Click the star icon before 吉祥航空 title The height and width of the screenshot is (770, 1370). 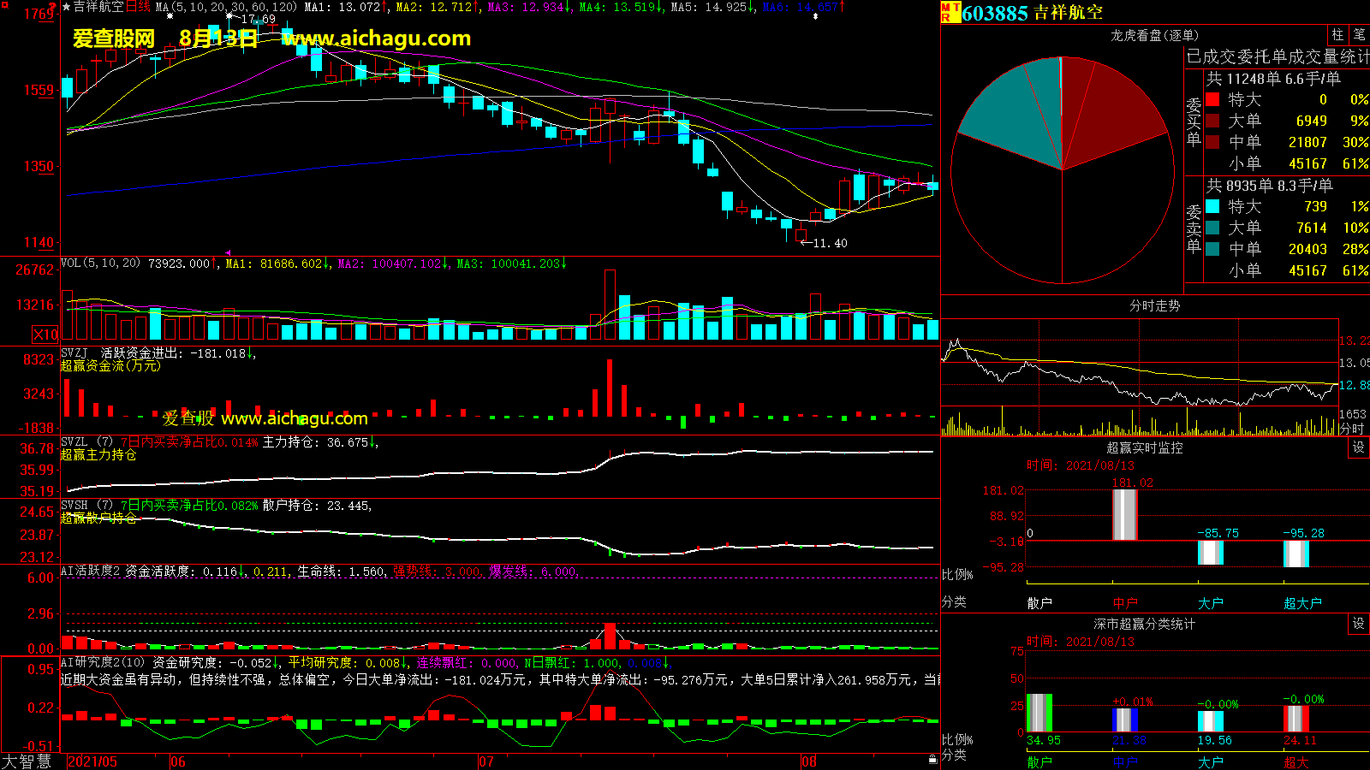[66, 7]
